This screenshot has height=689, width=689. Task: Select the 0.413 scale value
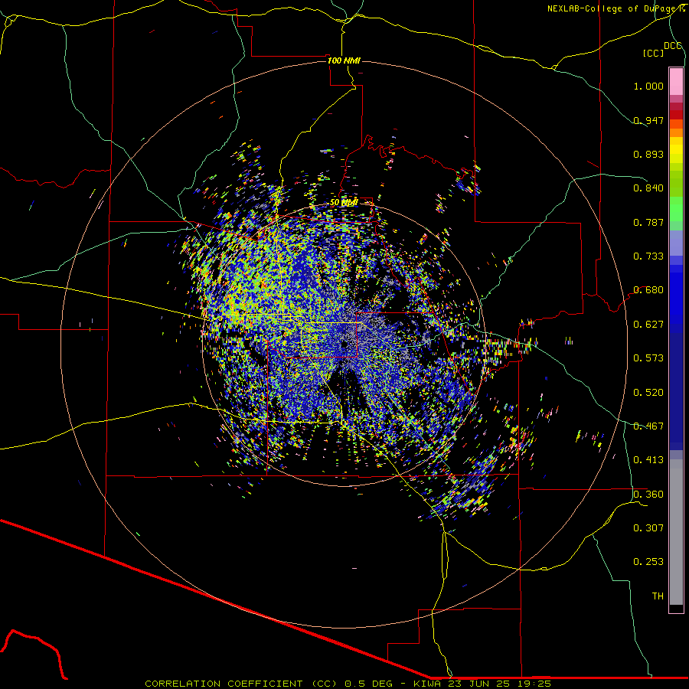click(648, 460)
